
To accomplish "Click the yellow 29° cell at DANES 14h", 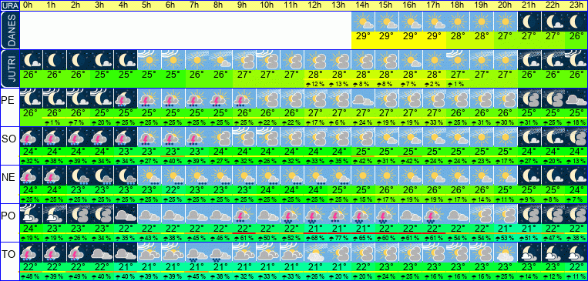I will pos(363,40).
